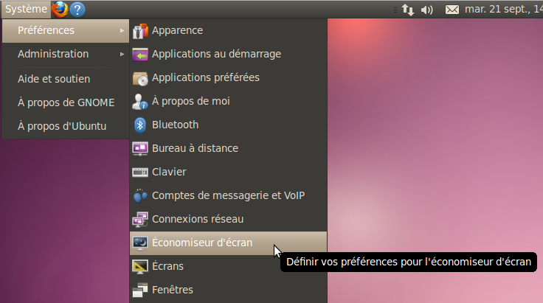Open the Apparence preferences entry

[228, 30]
